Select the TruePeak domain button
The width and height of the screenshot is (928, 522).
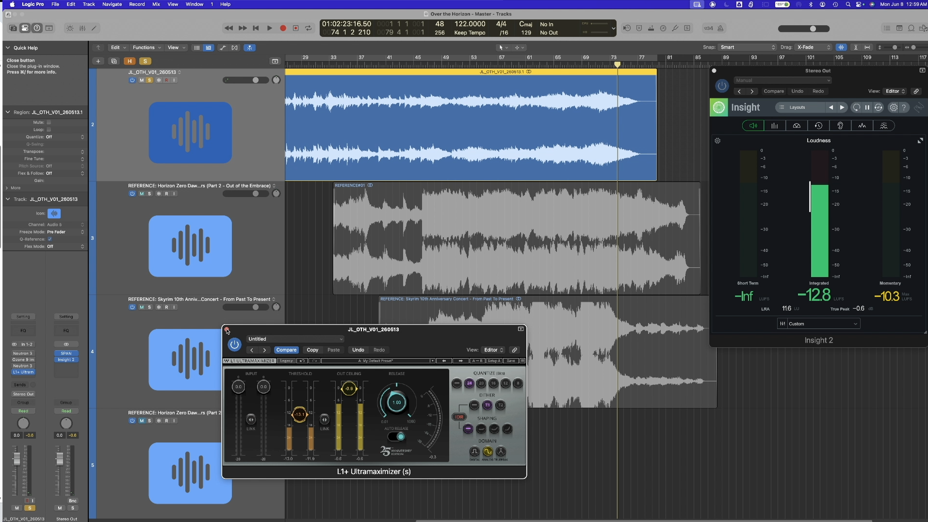[x=501, y=452]
